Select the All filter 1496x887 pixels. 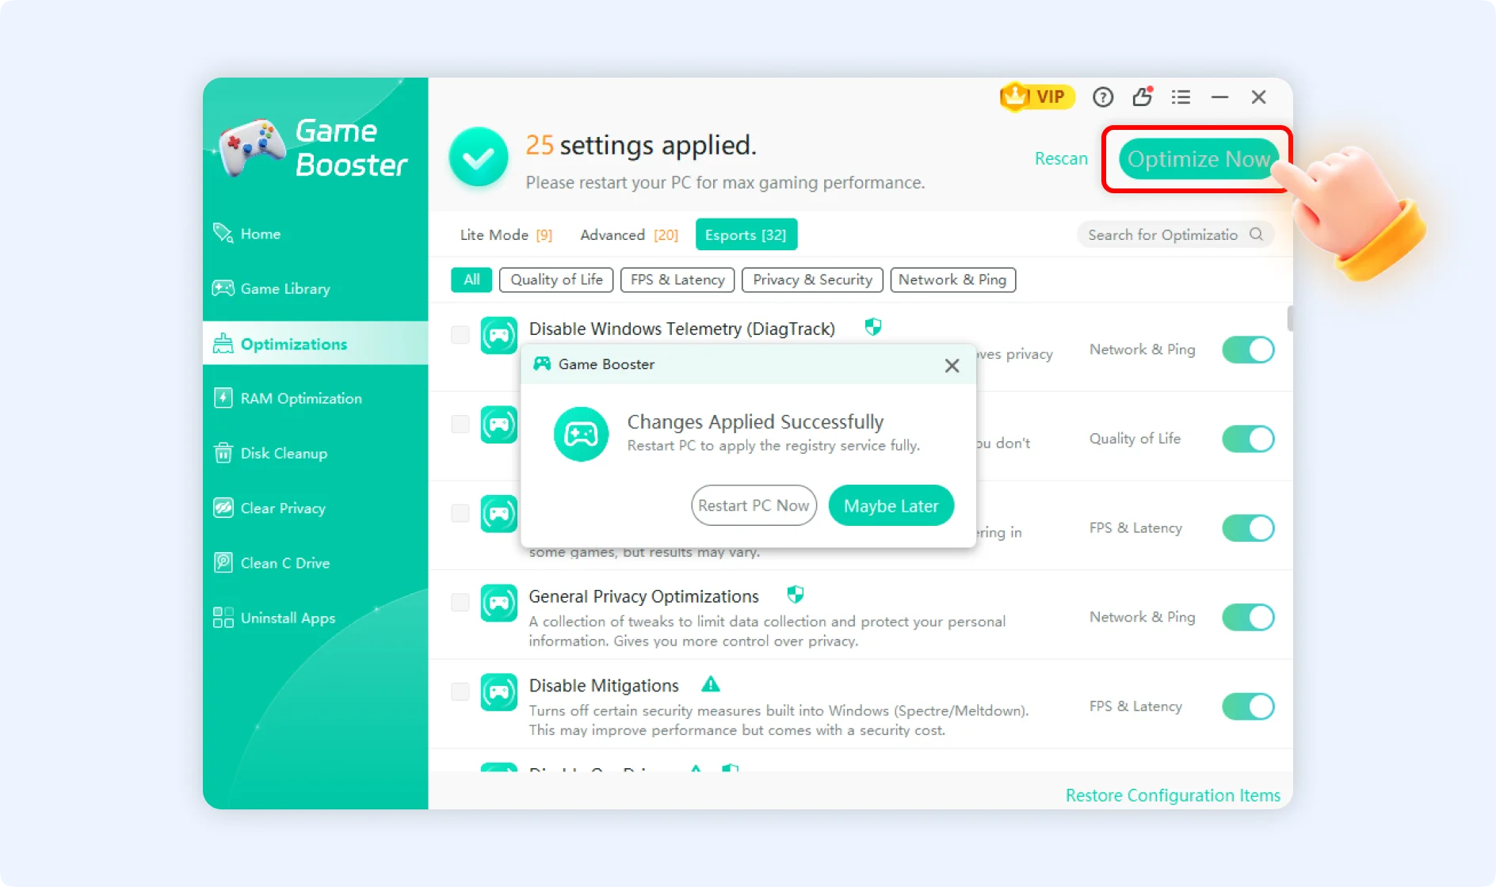click(471, 280)
